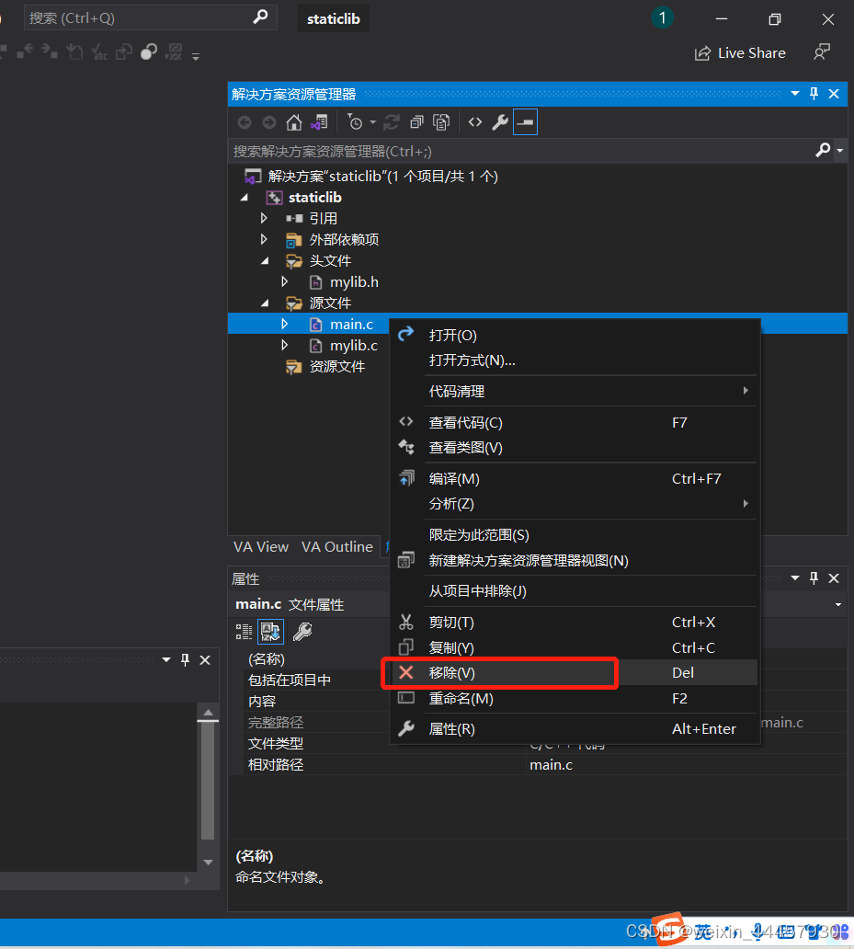Screen dimensions: 854x949
Task: Choose 打开(O) from the context menu
Action: click(x=574, y=336)
